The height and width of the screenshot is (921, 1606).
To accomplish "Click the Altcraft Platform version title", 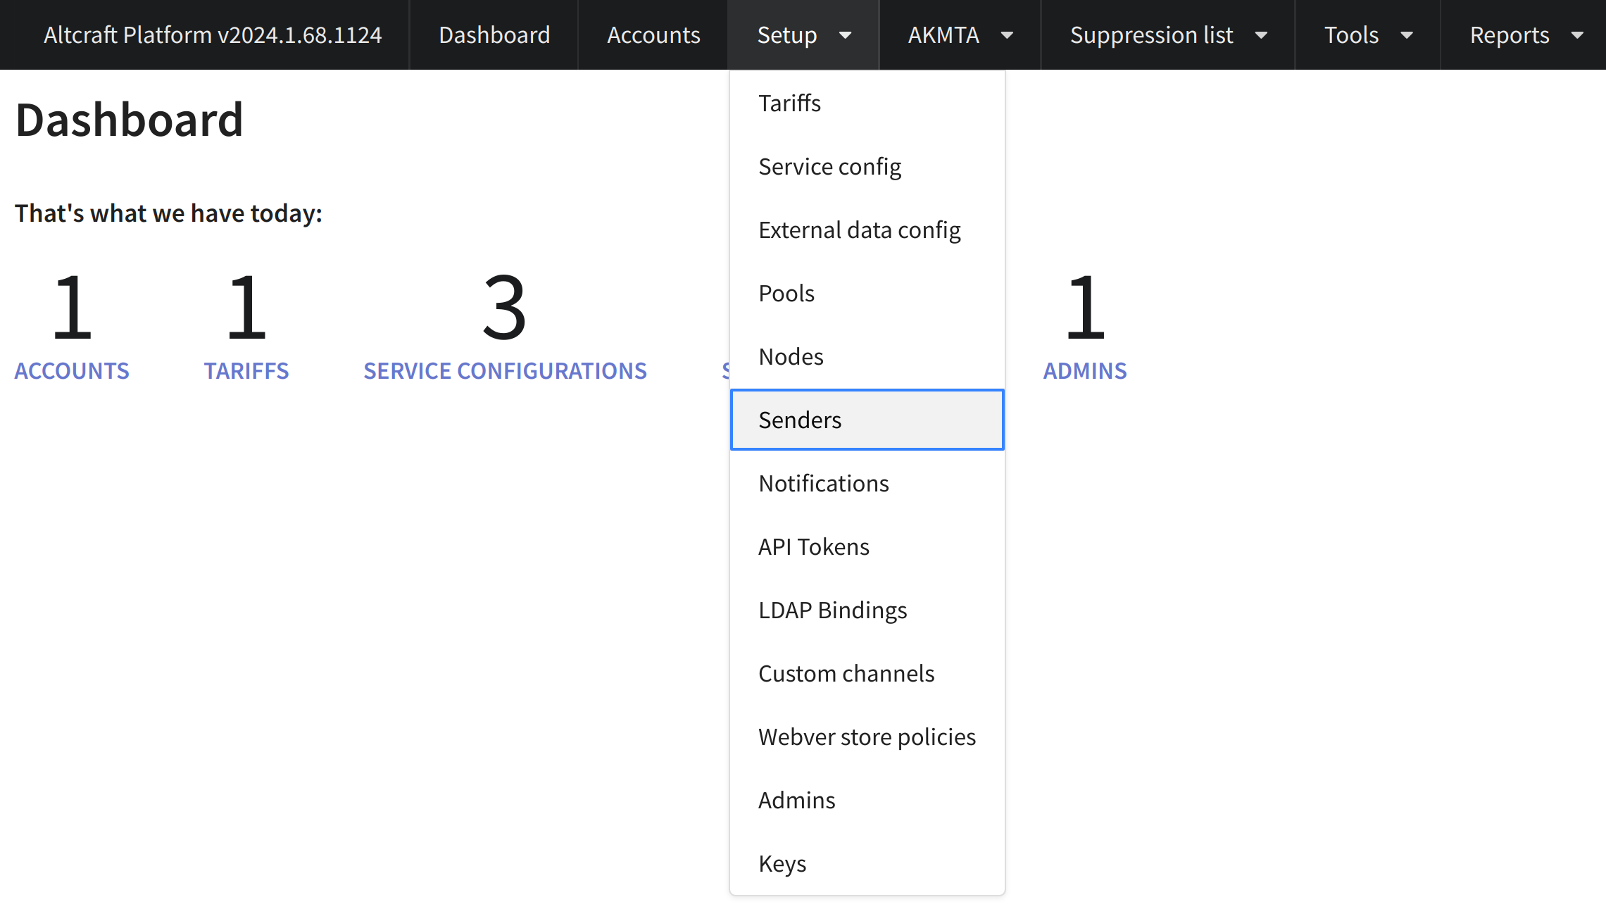I will [x=212, y=35].
